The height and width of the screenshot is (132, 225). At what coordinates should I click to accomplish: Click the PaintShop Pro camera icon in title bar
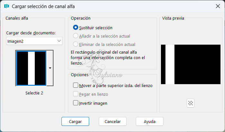coord(6,6)
